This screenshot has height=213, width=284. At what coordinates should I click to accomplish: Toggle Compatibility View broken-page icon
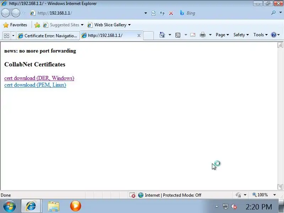(153, 13)
